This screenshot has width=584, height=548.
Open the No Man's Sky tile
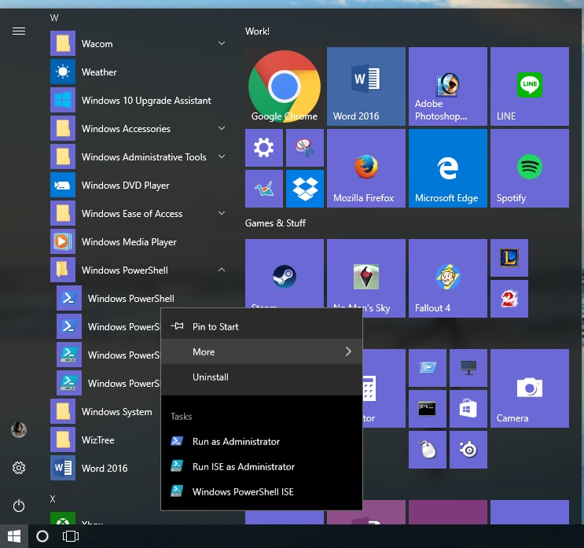(x=366, y=274)
